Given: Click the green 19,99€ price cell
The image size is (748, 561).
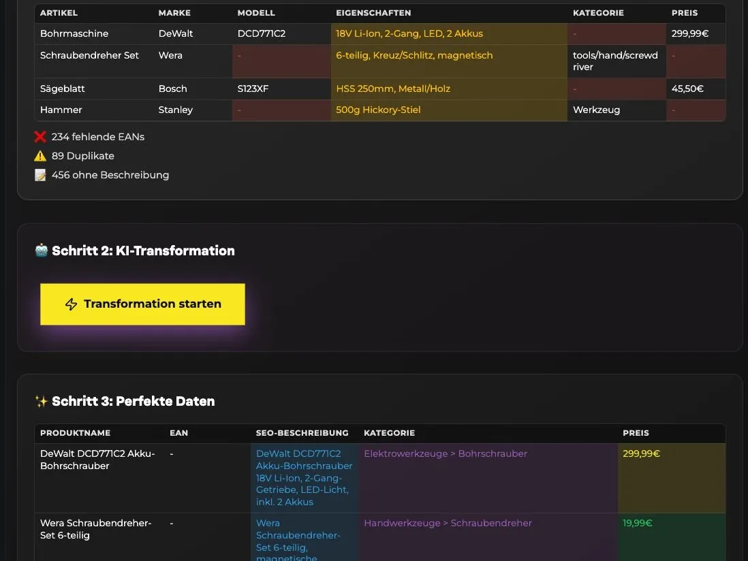Looking at the screenshot, I should (x=637, y=523).
